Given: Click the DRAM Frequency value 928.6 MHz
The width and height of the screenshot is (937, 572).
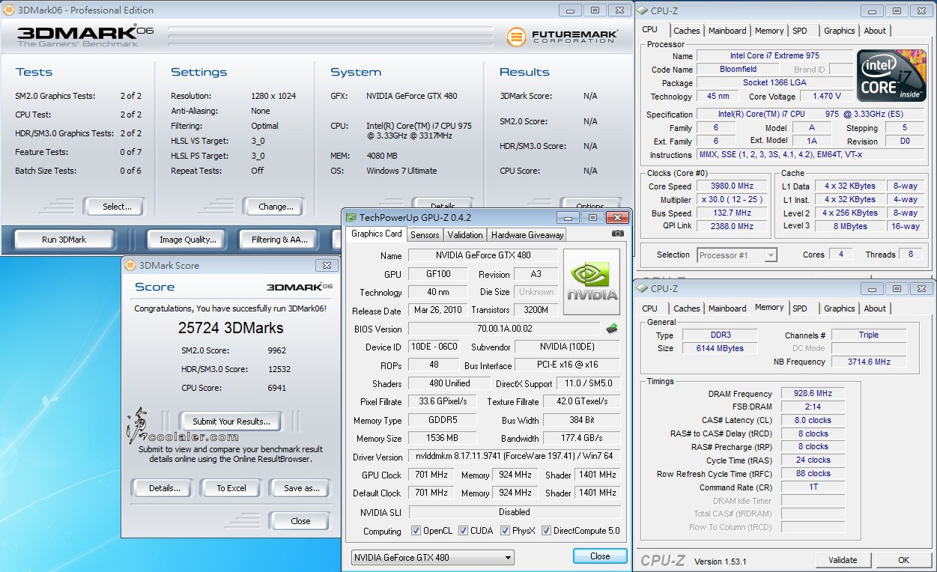Looking at the screenshot, I should click(813, 393).
